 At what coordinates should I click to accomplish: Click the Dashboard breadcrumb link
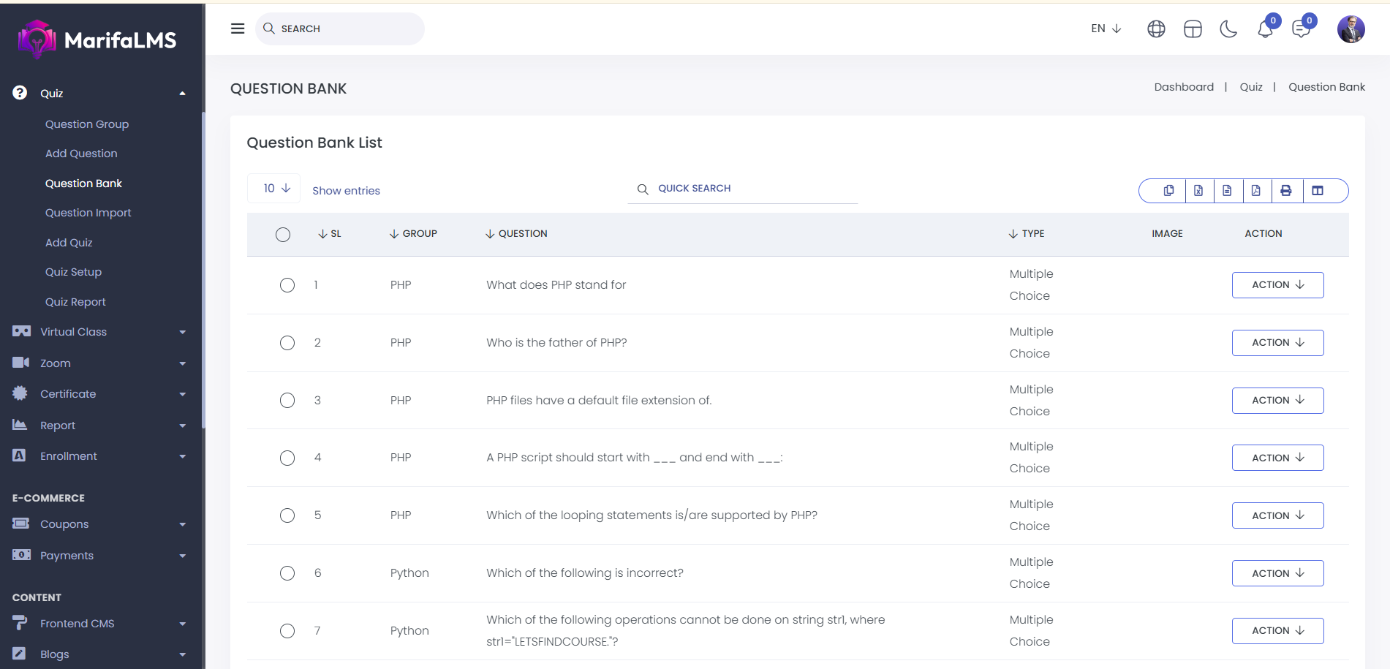1183,87
